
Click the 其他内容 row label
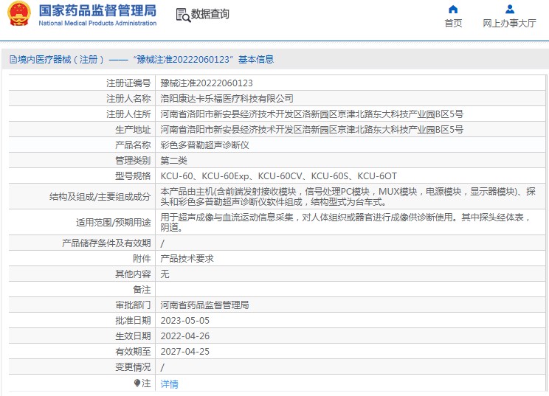click(133, 274)
